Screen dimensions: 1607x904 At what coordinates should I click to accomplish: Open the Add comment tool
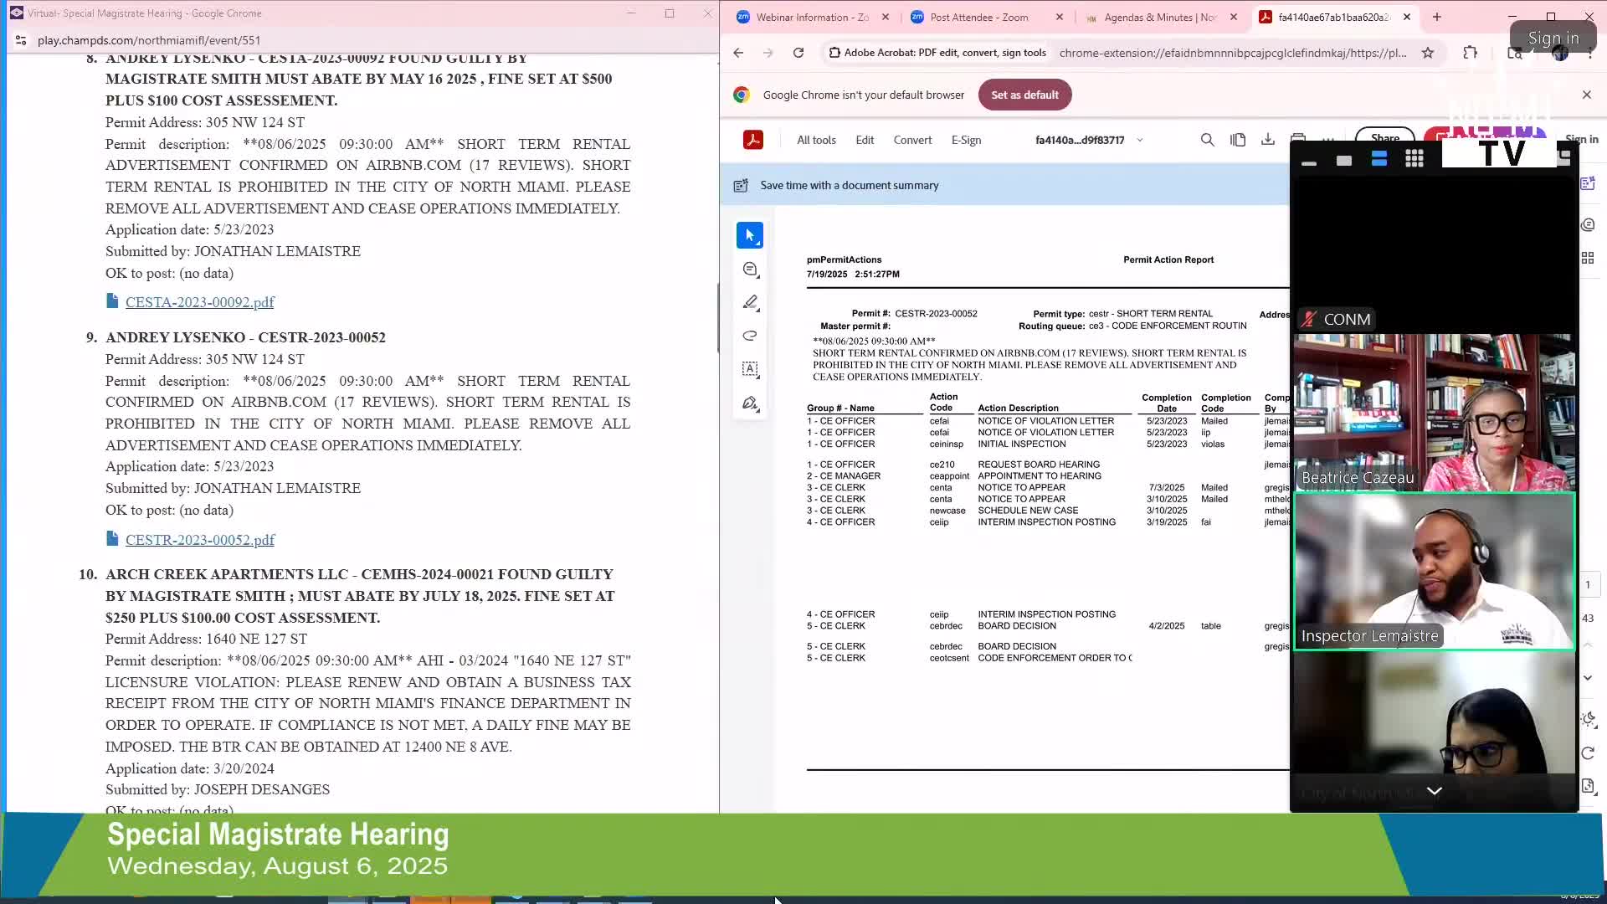click(750, 269)
